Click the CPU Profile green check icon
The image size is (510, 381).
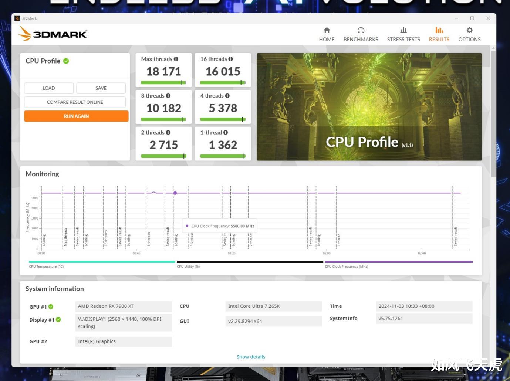pos(66,61)
